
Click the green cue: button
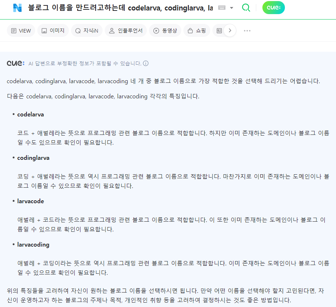[x=273, y=8]
